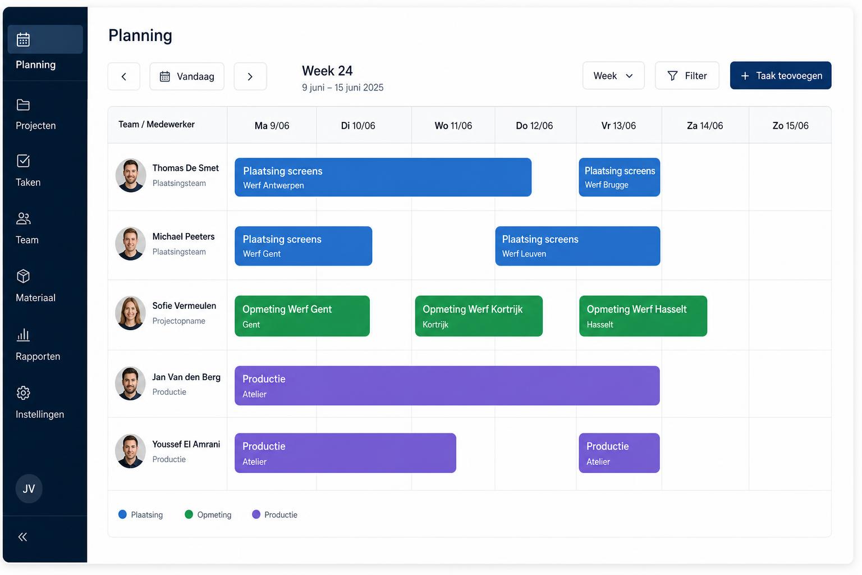The width and height of the screenshot is (862, 575).
Task: Click the Michael Peeters name
Action: (184, 236)
